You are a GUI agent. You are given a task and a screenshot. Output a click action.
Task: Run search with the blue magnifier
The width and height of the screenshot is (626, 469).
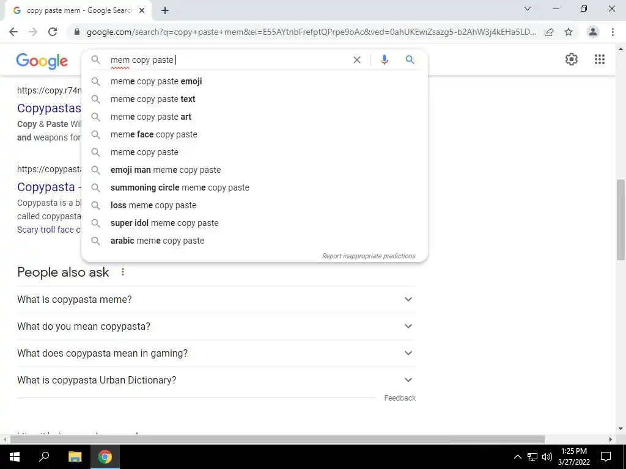tap(410, 60)
